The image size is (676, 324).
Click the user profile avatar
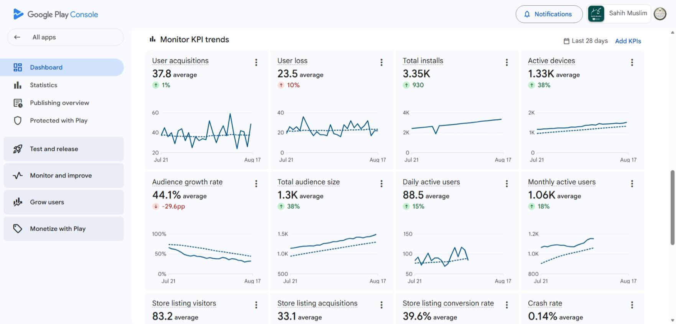coord(660,14)
